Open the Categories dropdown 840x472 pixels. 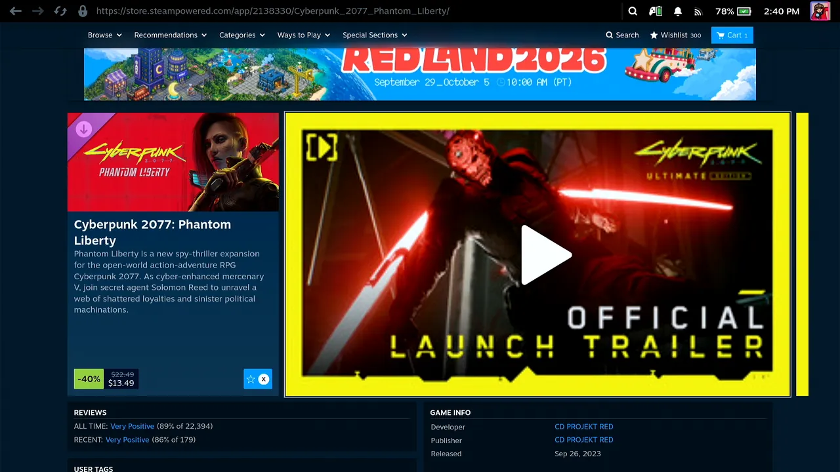click(x=242, y=35)
